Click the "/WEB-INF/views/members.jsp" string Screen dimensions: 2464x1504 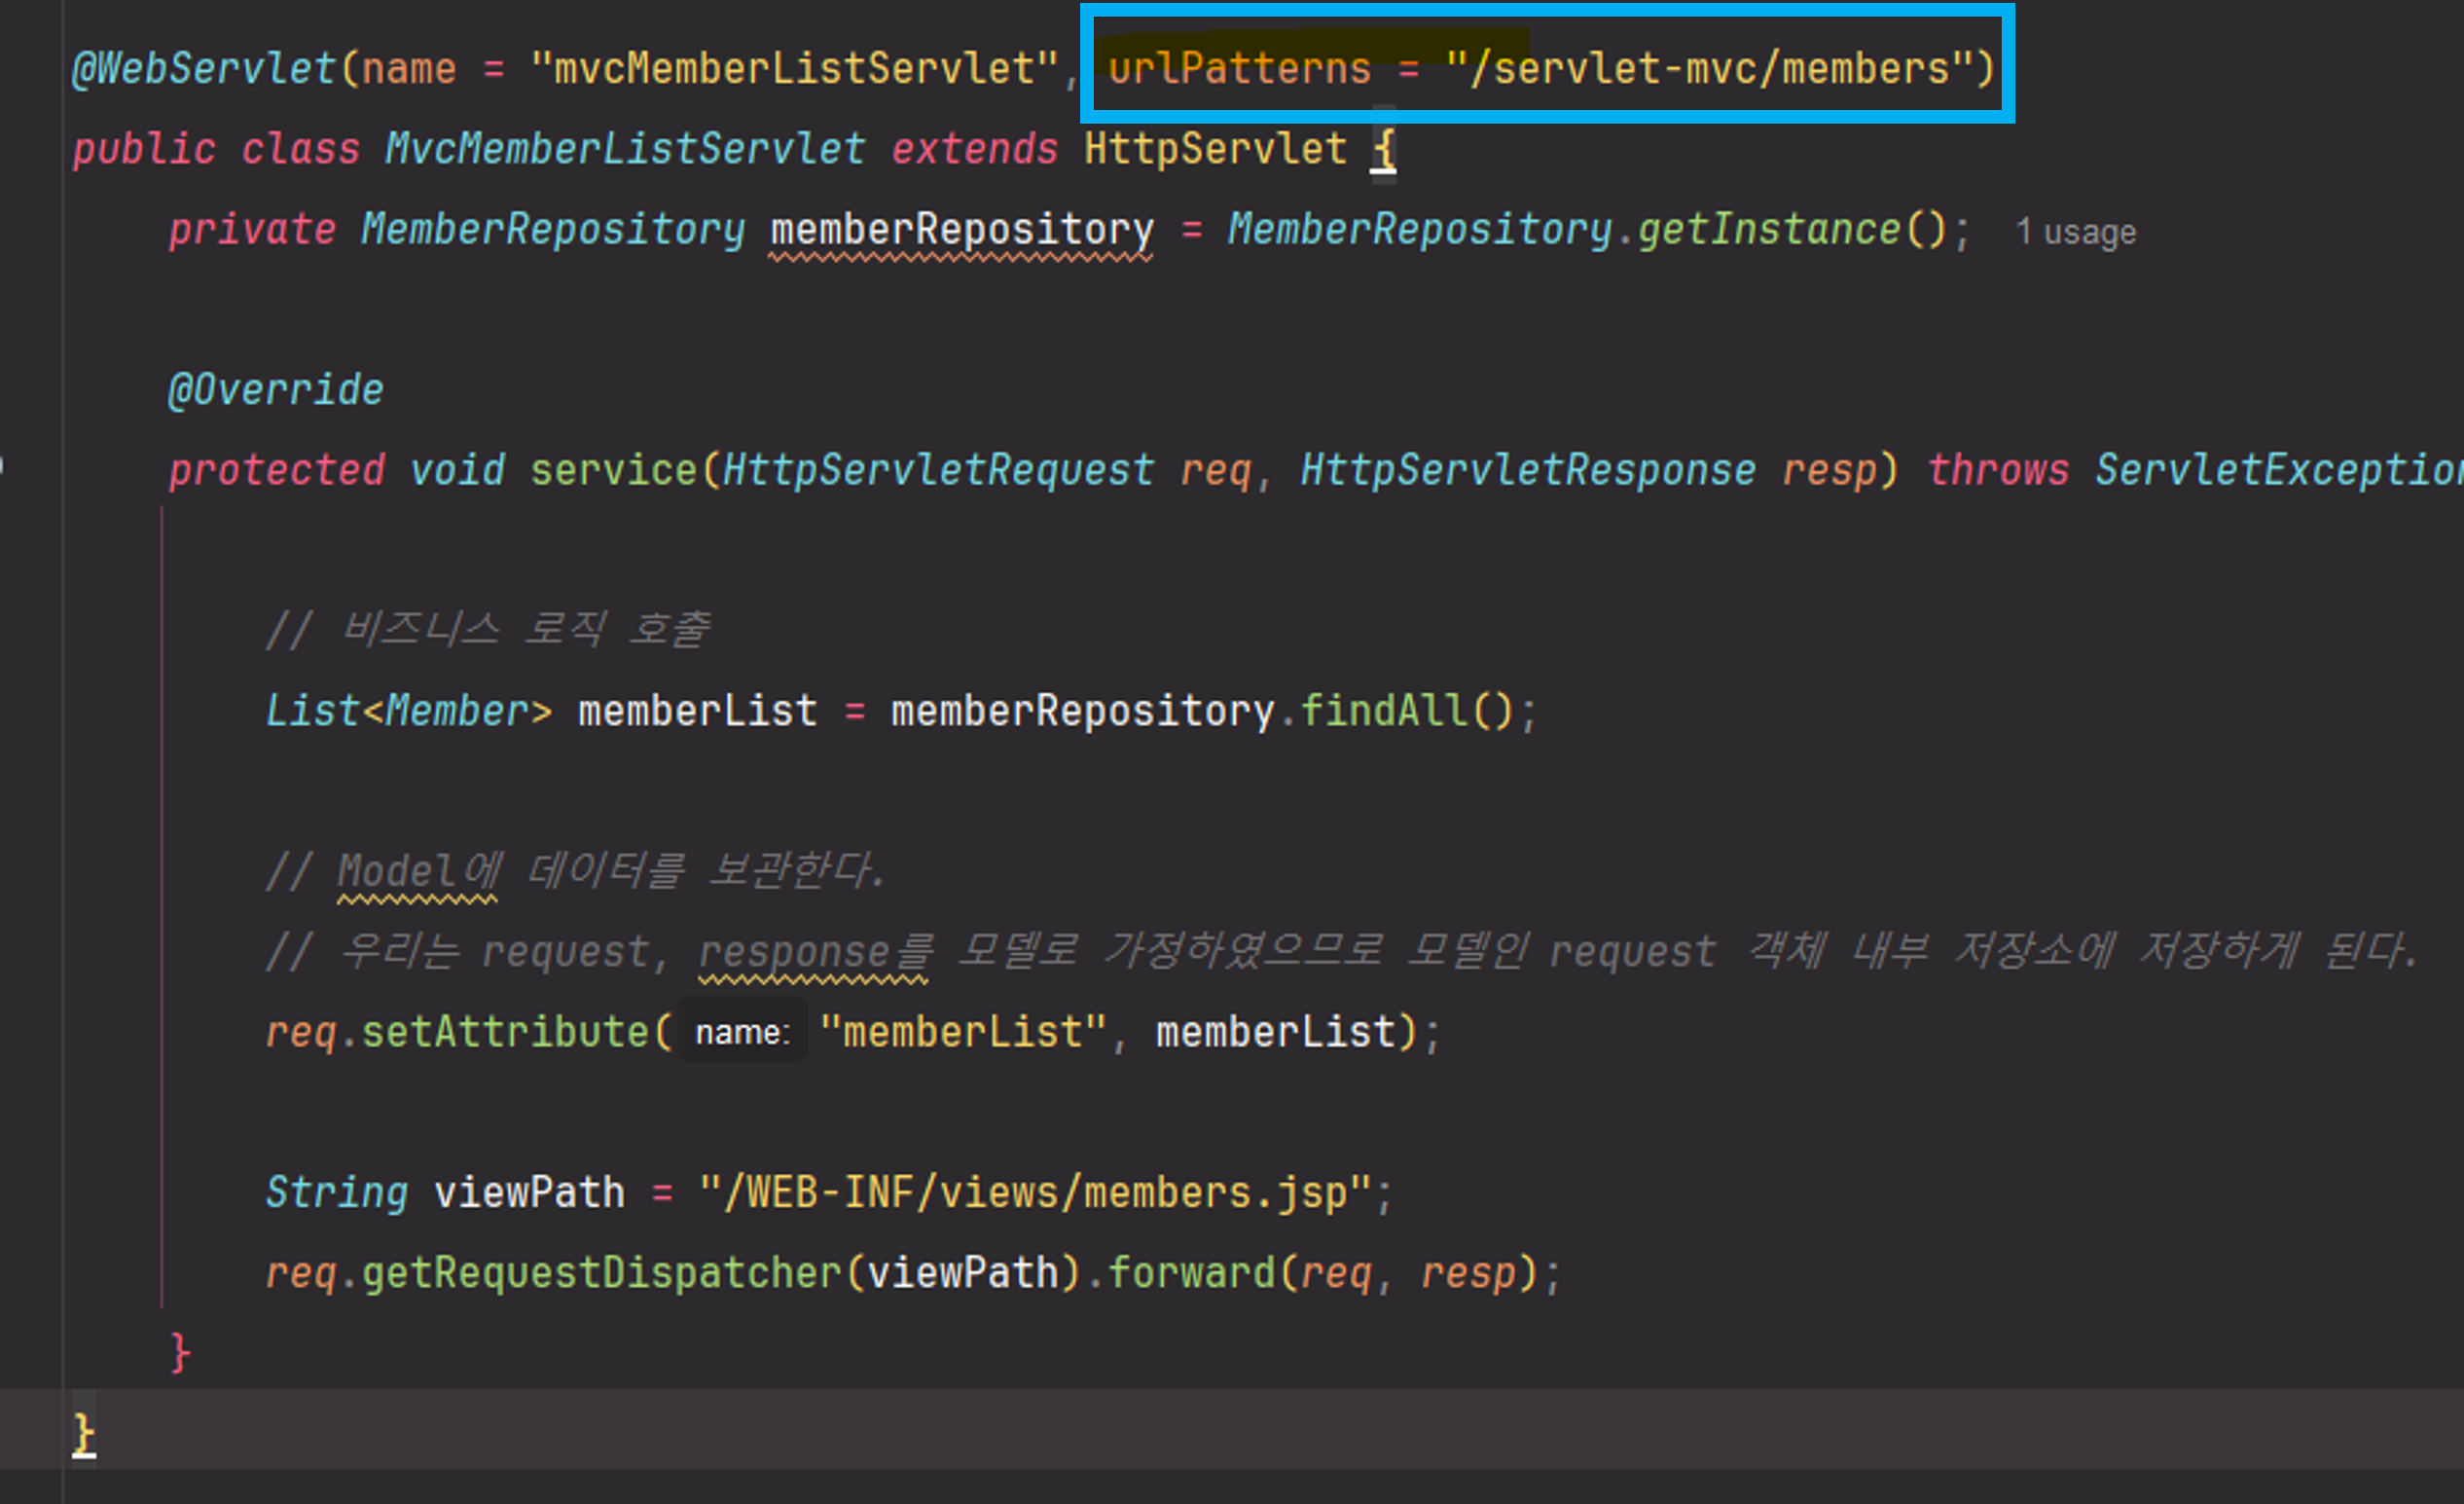(1035, 1192)
